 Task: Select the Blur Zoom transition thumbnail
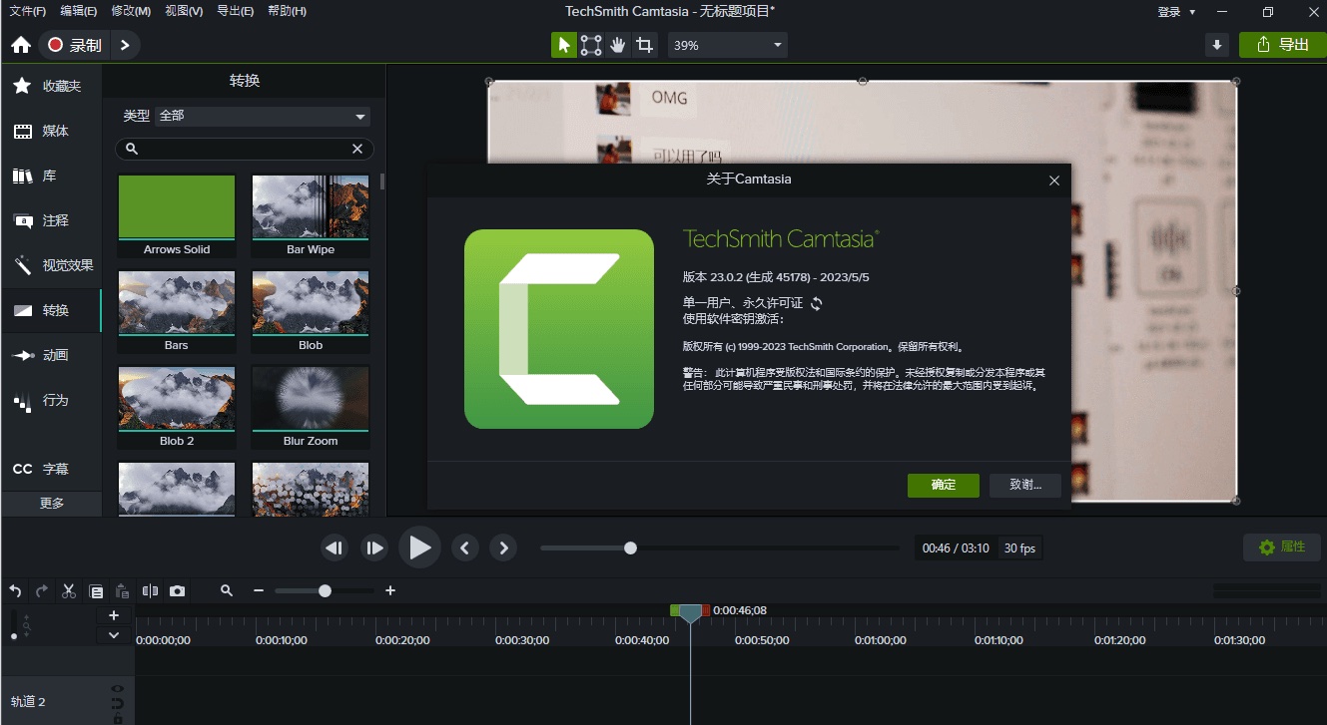pyautogui.click(x=310, y=398)
